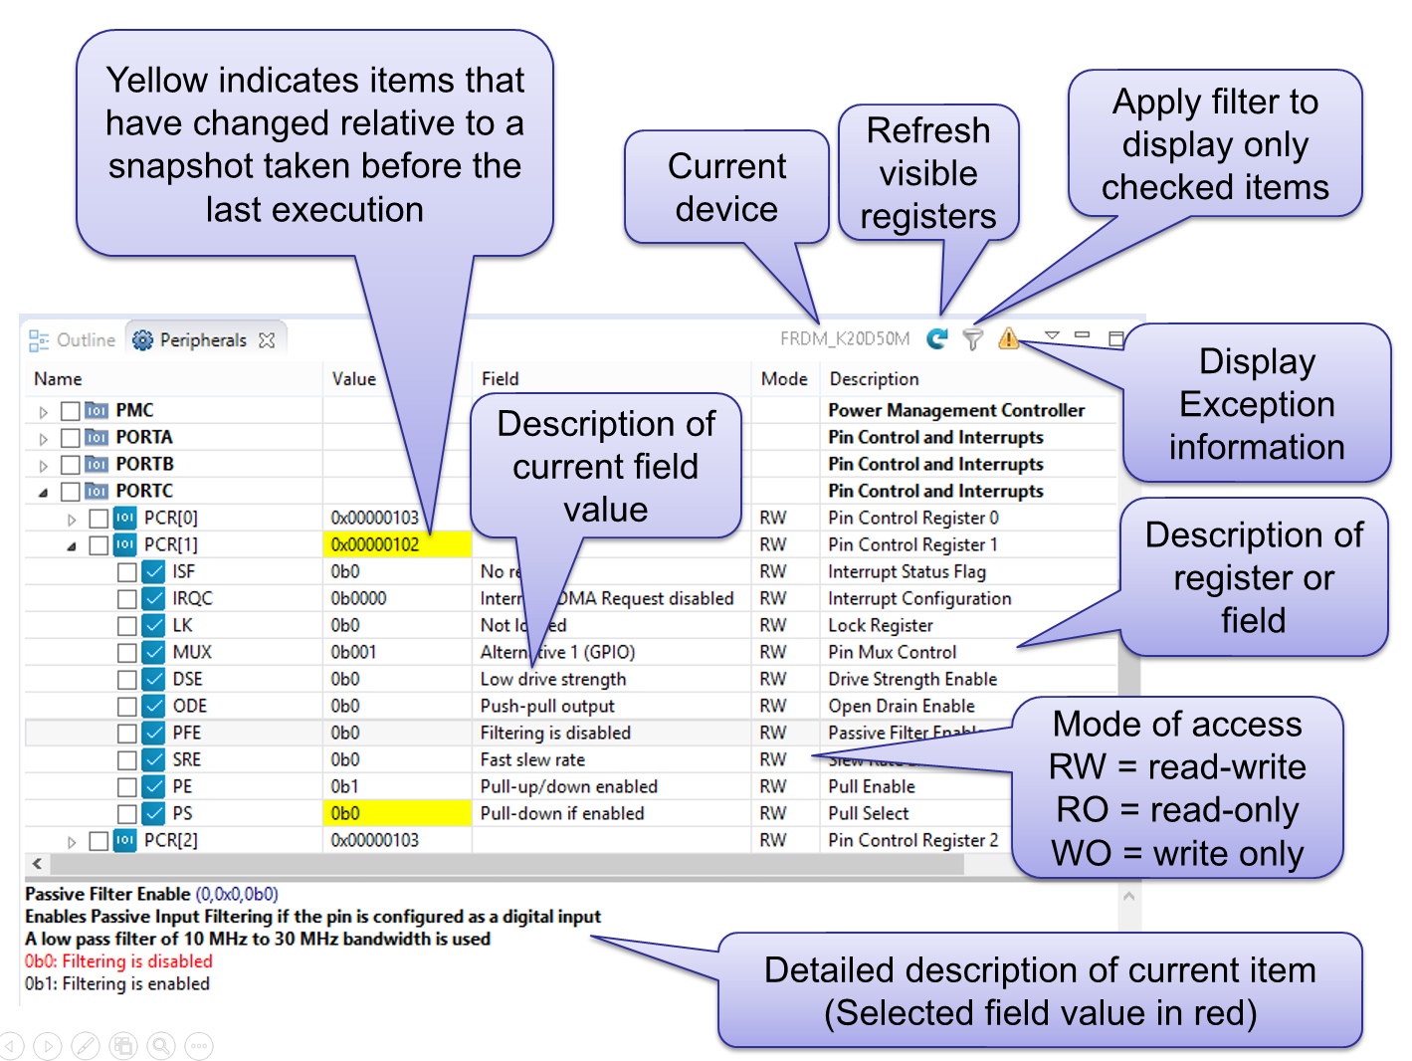Check the PMC peripheral checkbox
Image resolution: width=1412 pixels, height=1061 pixels.
[70, 411]
